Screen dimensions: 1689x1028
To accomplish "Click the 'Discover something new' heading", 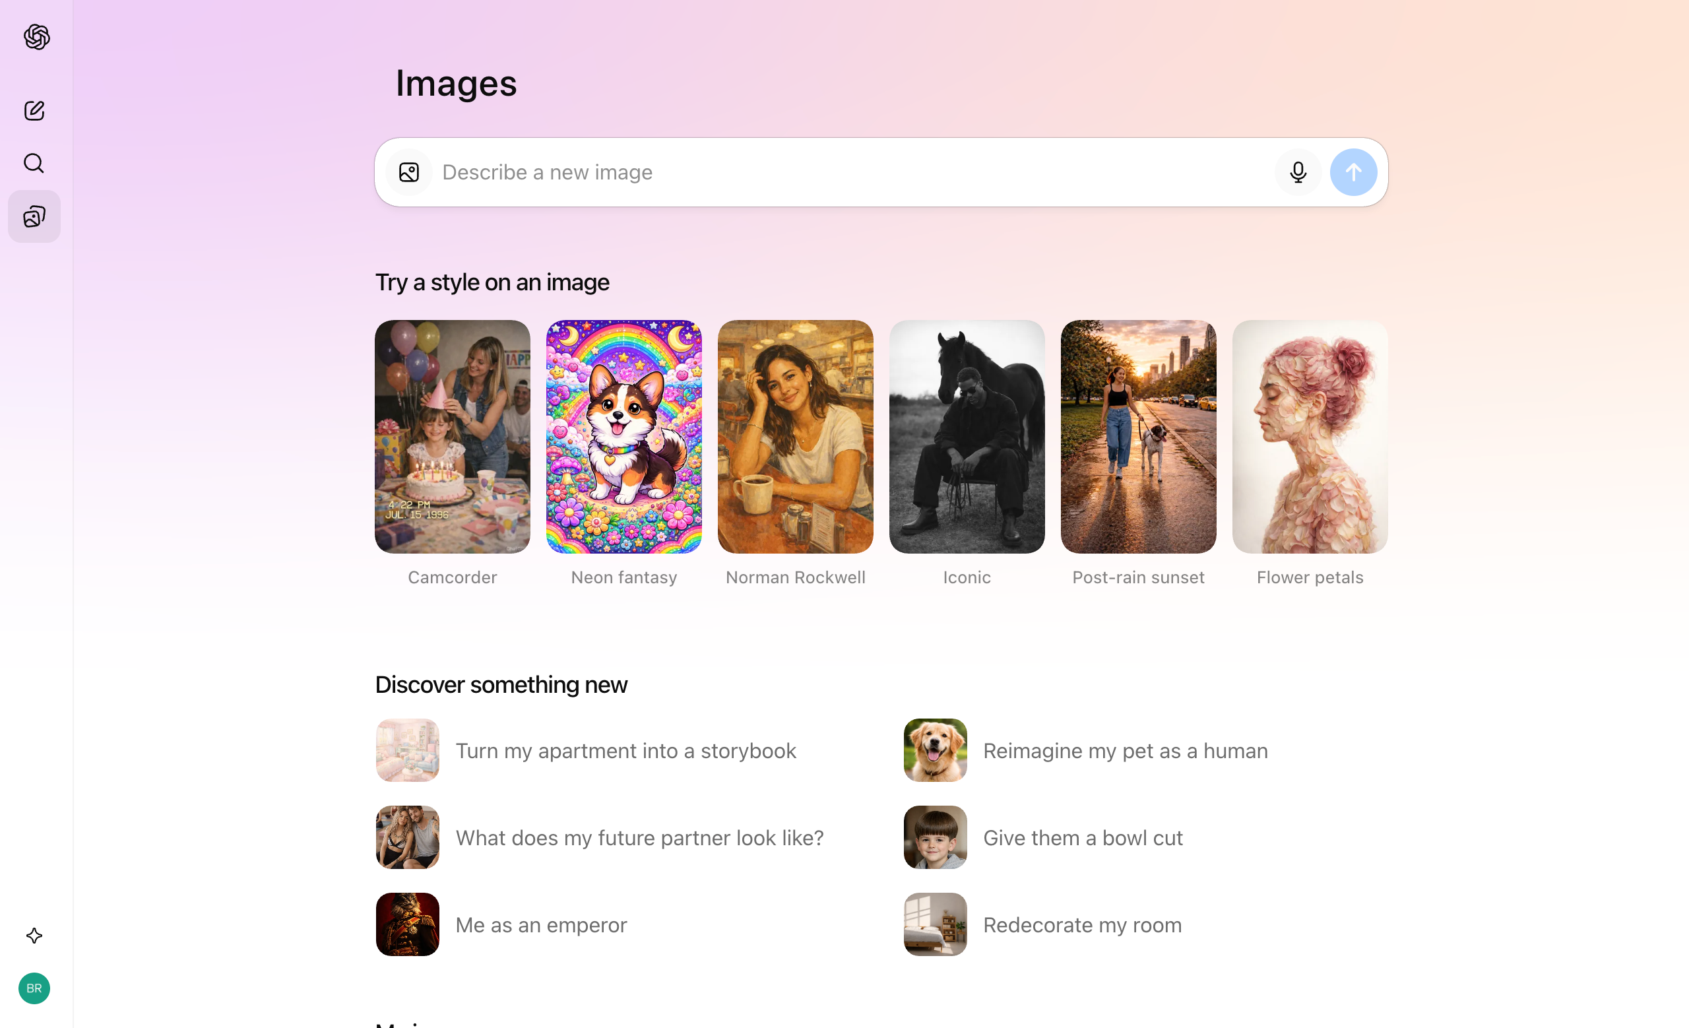I will pos(501,685).
